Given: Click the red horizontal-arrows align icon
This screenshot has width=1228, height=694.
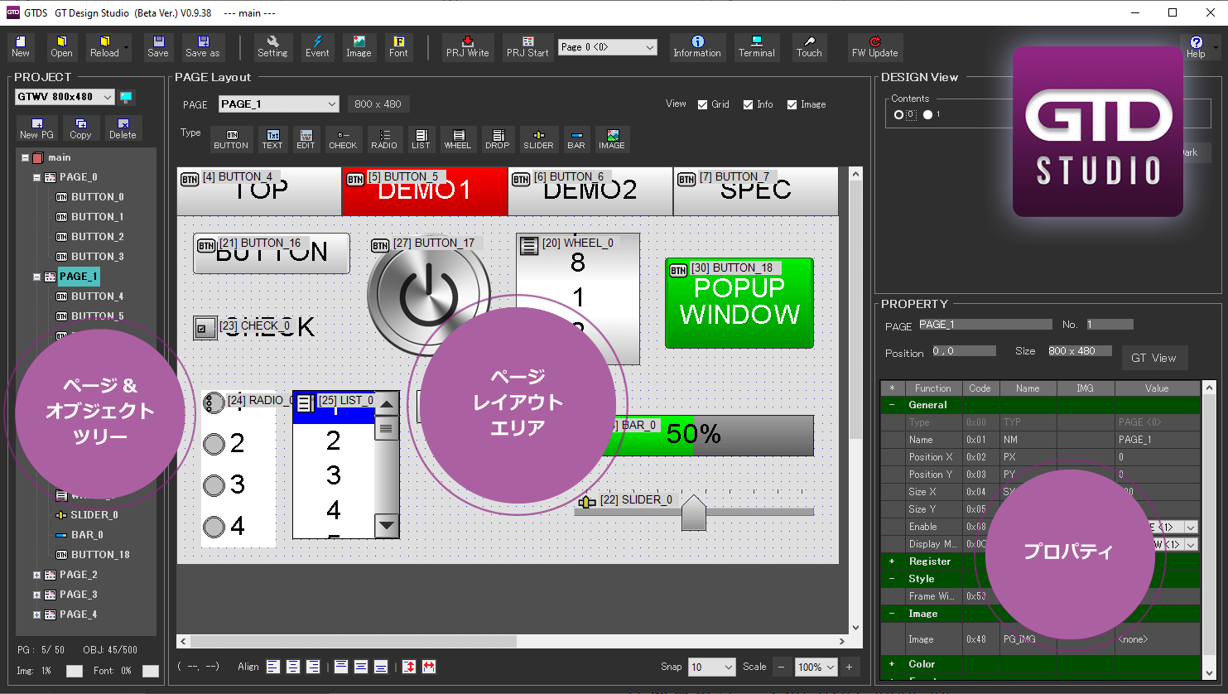Looking at the screenshot, I should click(429, 667).
